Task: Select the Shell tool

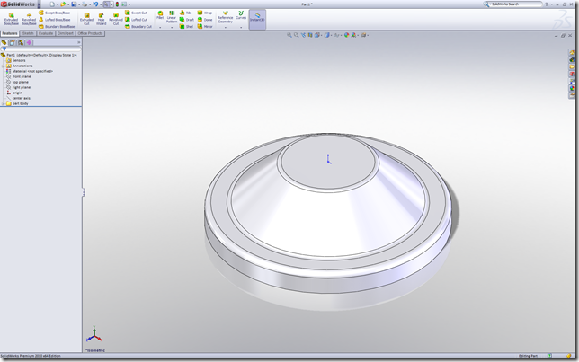Action: pyautogui.click(x=186, y=27)
